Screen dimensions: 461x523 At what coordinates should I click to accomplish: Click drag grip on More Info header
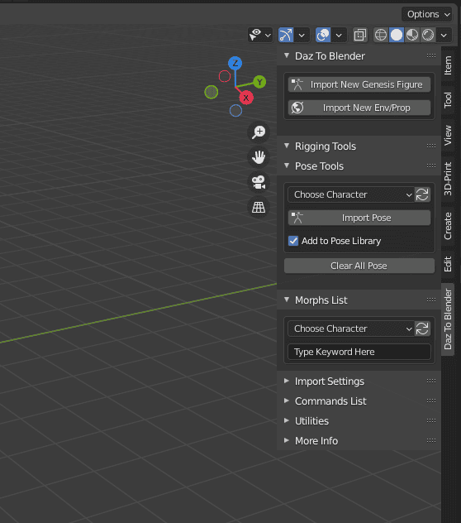[431, 440]
